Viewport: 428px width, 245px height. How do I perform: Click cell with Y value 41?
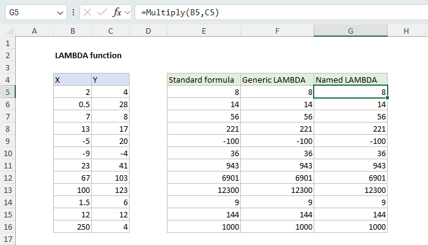(x=111, y=166)
